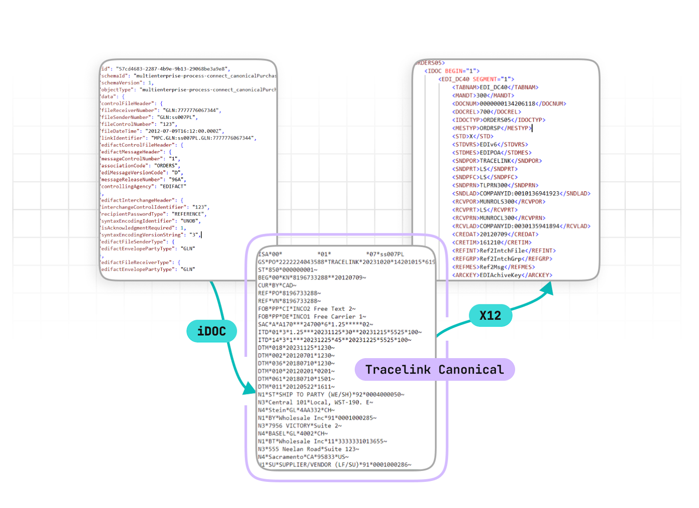Click the GS*PO*2222224043588*TRACELINK segment line
This screenshot has width=699, height=508.
point(346,262)
